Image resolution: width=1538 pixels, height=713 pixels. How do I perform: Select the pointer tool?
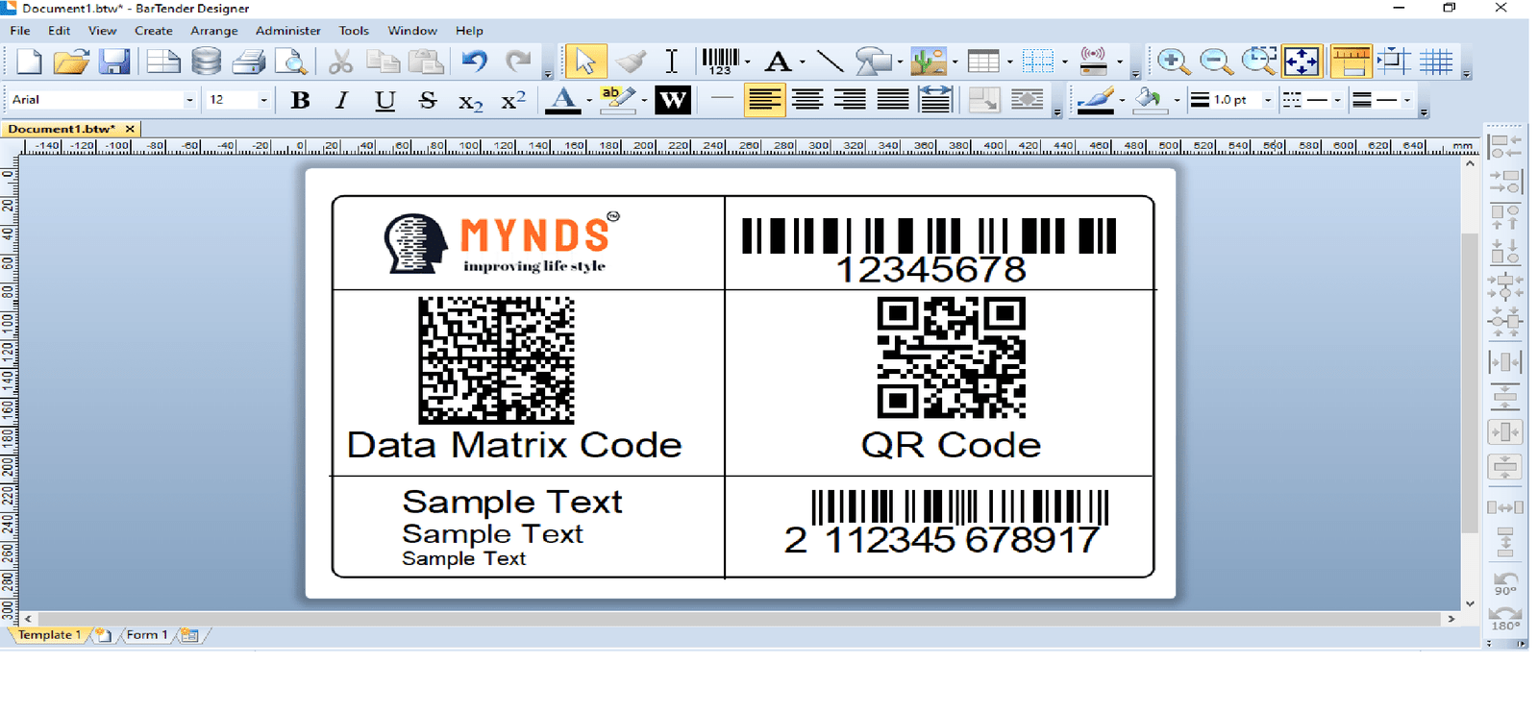pos(585,61)
